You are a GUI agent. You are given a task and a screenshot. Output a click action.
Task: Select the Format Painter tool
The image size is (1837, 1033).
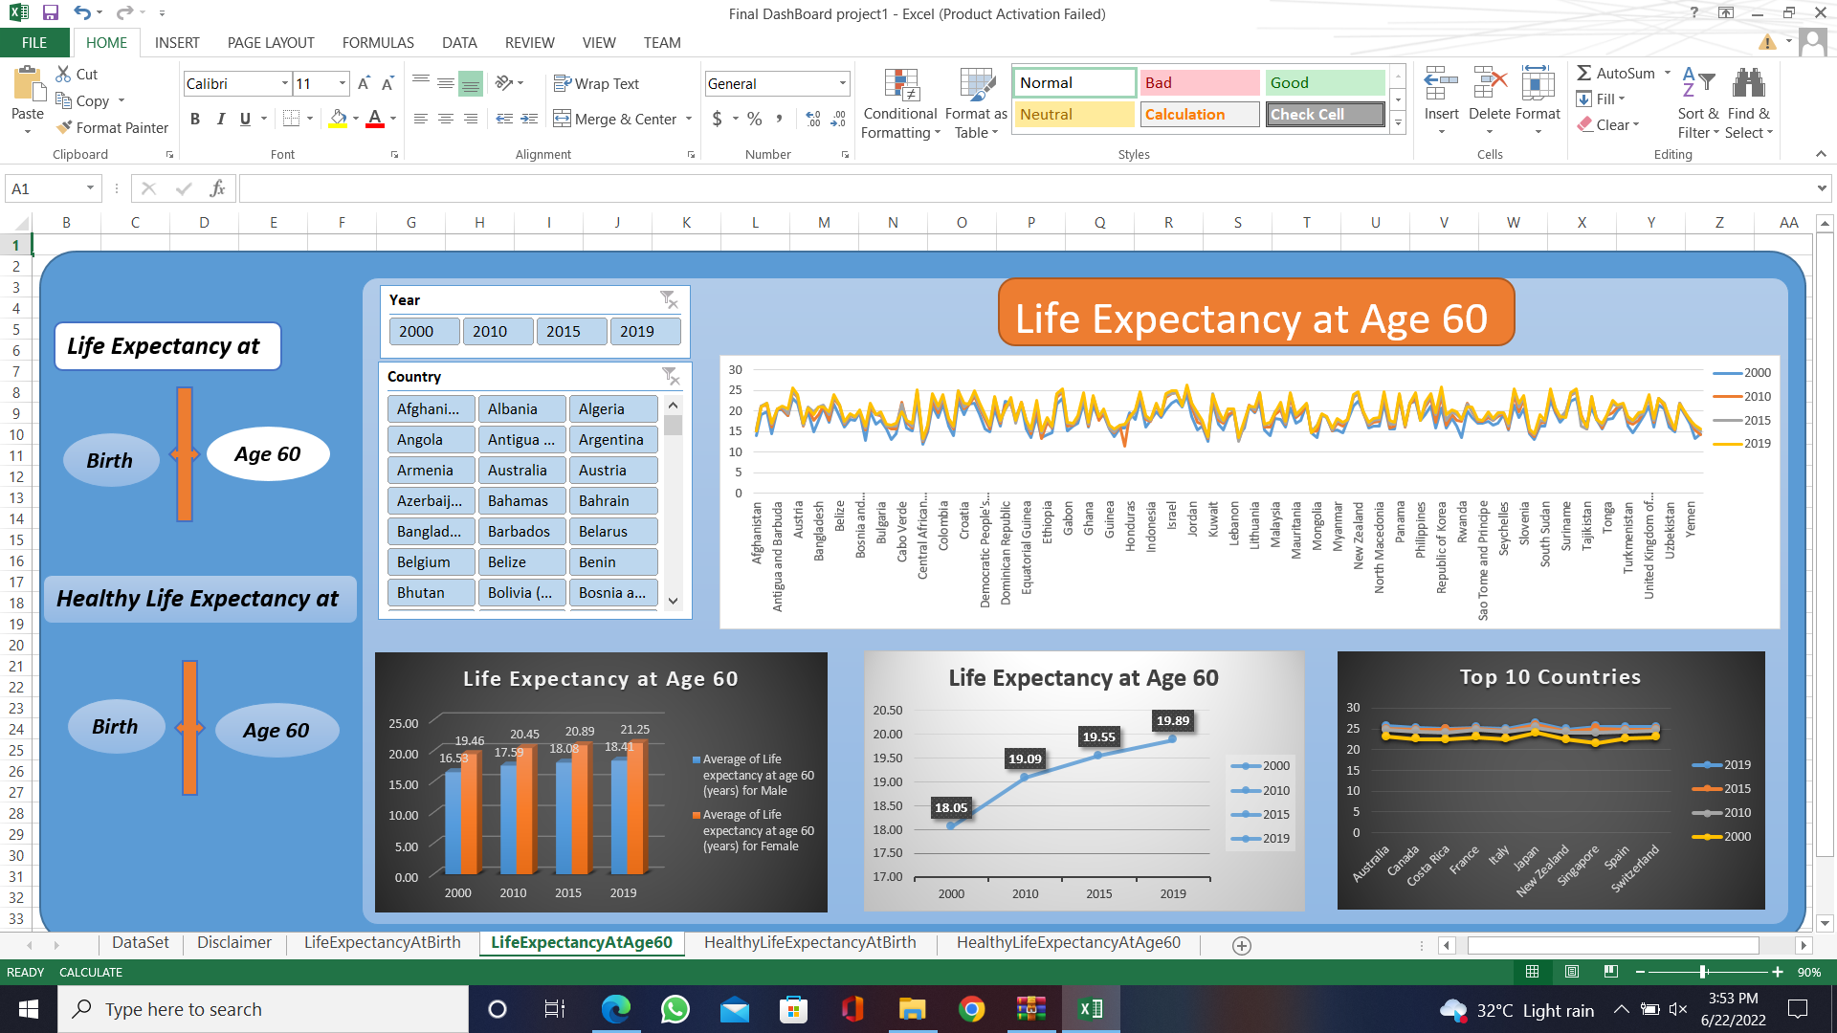pos(111,127)
